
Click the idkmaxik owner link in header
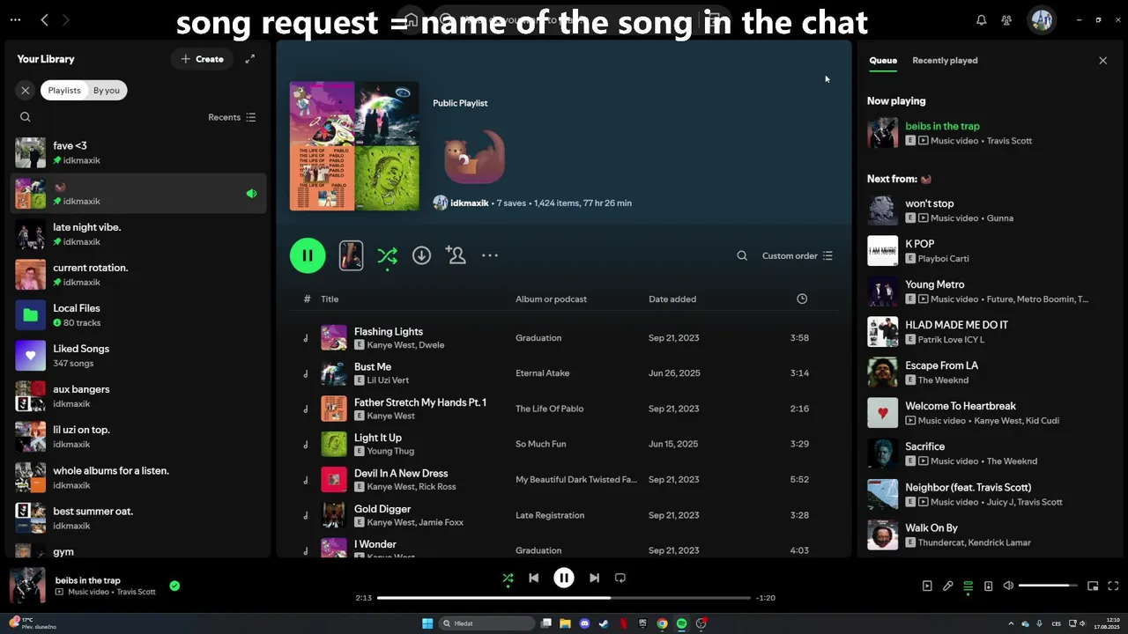click(x=469, y=203)
